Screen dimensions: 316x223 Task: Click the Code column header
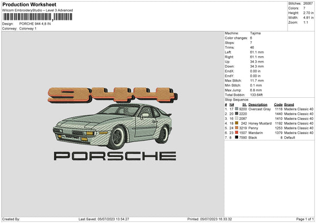(x=279, y=104)
